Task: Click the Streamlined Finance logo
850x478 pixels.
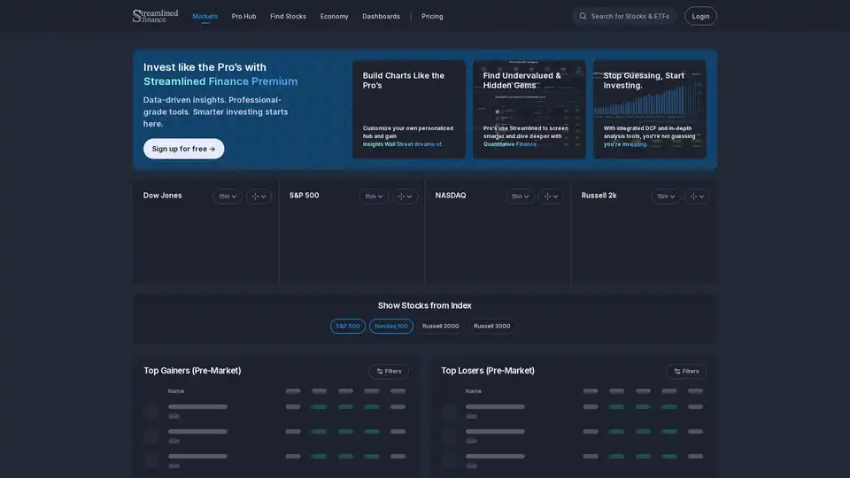Action: (x=155, y=16)
